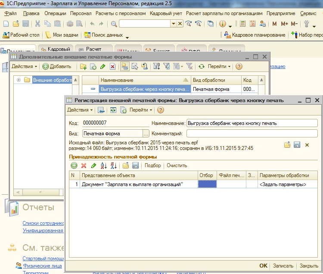Viewport: 323px width, 274px height.
Task: Toggle hierarchical view icon in list window
Action: click(124, 66)
